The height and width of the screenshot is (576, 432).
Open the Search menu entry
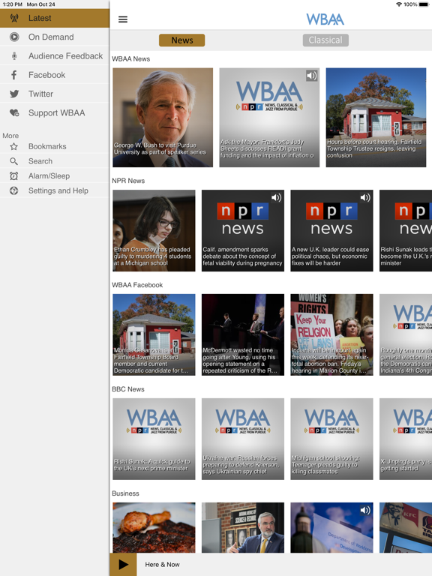tap(55, 161)
